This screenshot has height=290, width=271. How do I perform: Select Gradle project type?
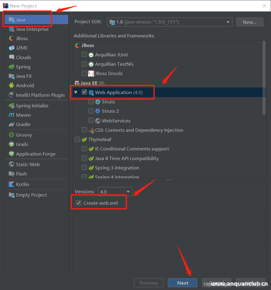pyautogui.click(x=36, y=124)
